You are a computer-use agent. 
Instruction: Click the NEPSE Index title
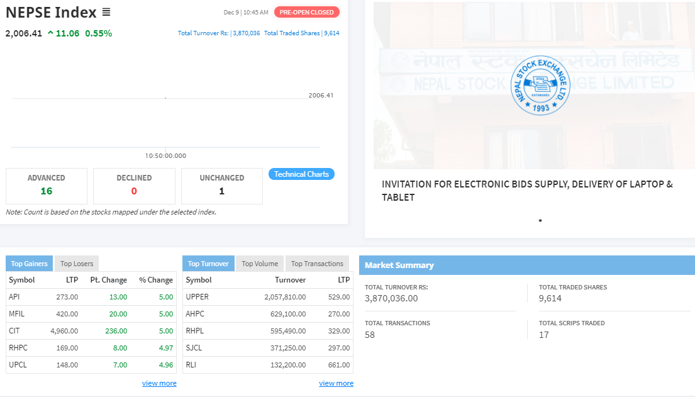pyautogui.click(x=51, y=13)
